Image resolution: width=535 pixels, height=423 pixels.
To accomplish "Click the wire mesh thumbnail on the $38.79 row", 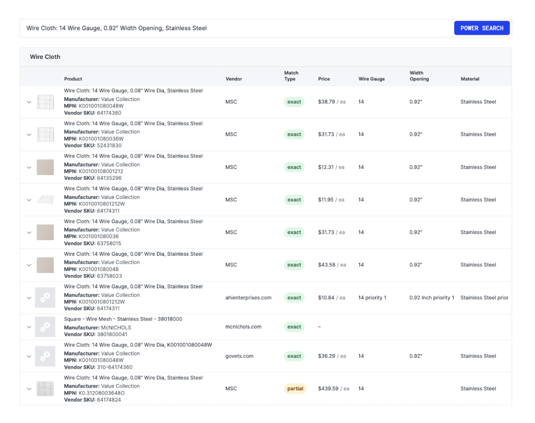I will coord(45,102).
